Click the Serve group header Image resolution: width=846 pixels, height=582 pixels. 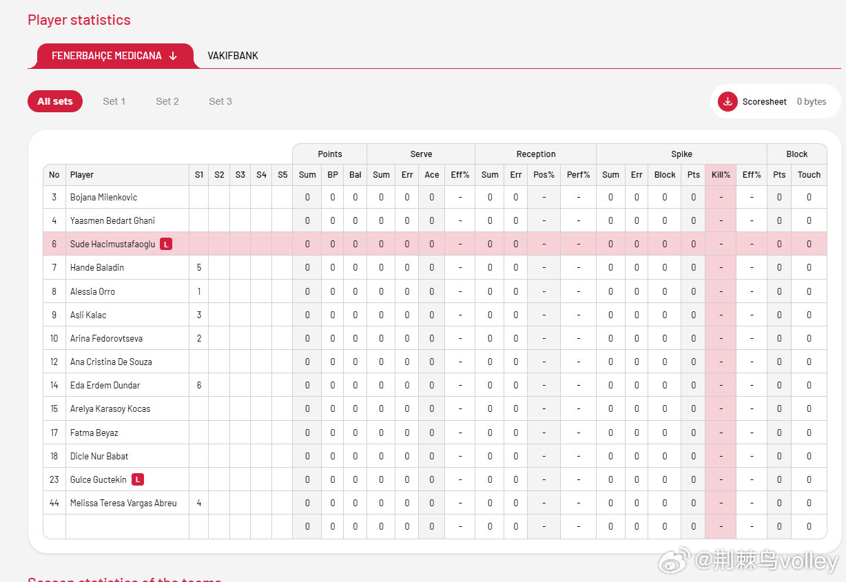tap(421, 154)
